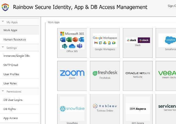This screenshot has height=124, width=176.
Task: Open Human Resources in sidebar
Action: point(15,39)
